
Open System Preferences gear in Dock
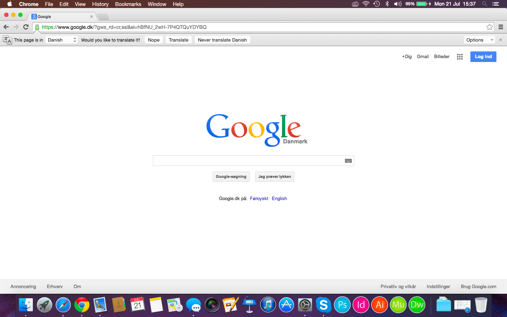click(x=305, y=305)
